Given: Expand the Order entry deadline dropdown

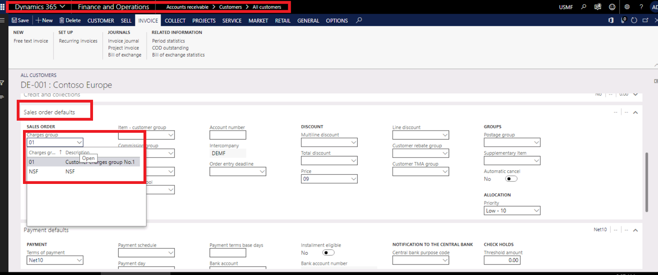Looking at the screenshot, I should pyautogui.click(x=262, y=172).
